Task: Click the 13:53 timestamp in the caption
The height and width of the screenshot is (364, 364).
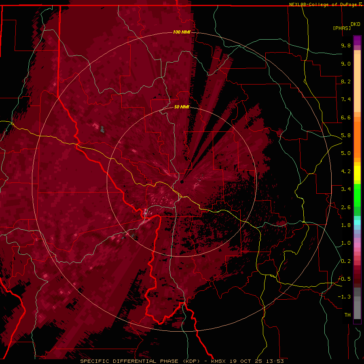Action: pos(275,361)
